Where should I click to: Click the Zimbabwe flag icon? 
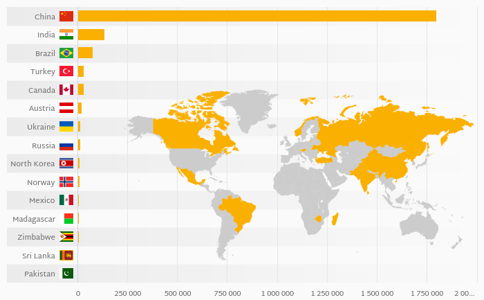(66, 237)
